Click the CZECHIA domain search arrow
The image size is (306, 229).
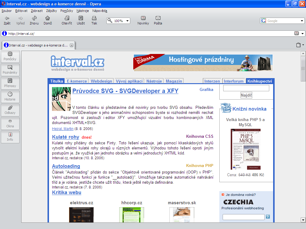point(268,216)
